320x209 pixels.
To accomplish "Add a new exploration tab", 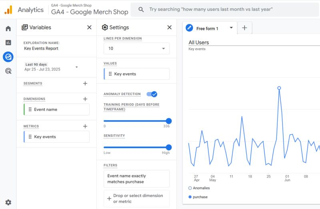I will tap(244, 28).
